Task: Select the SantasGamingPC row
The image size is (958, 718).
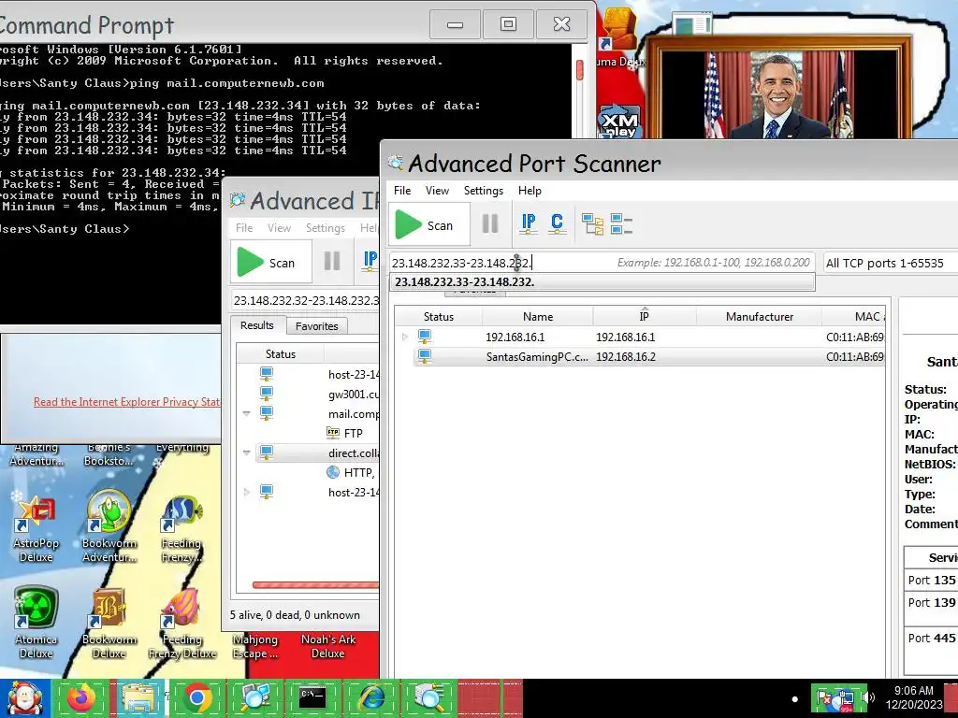Action: 649,356
